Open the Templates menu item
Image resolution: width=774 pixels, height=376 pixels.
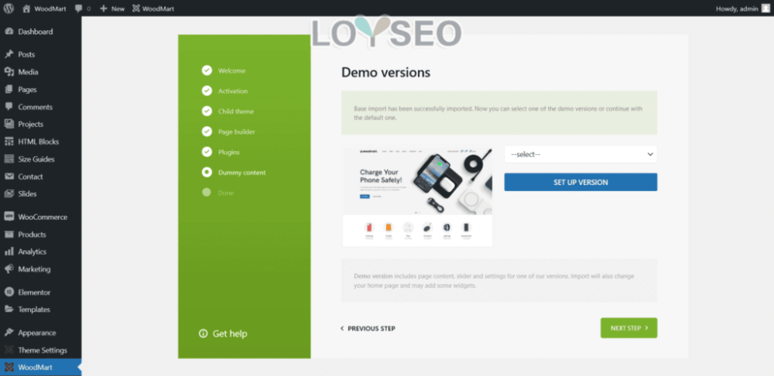(40, 309)
